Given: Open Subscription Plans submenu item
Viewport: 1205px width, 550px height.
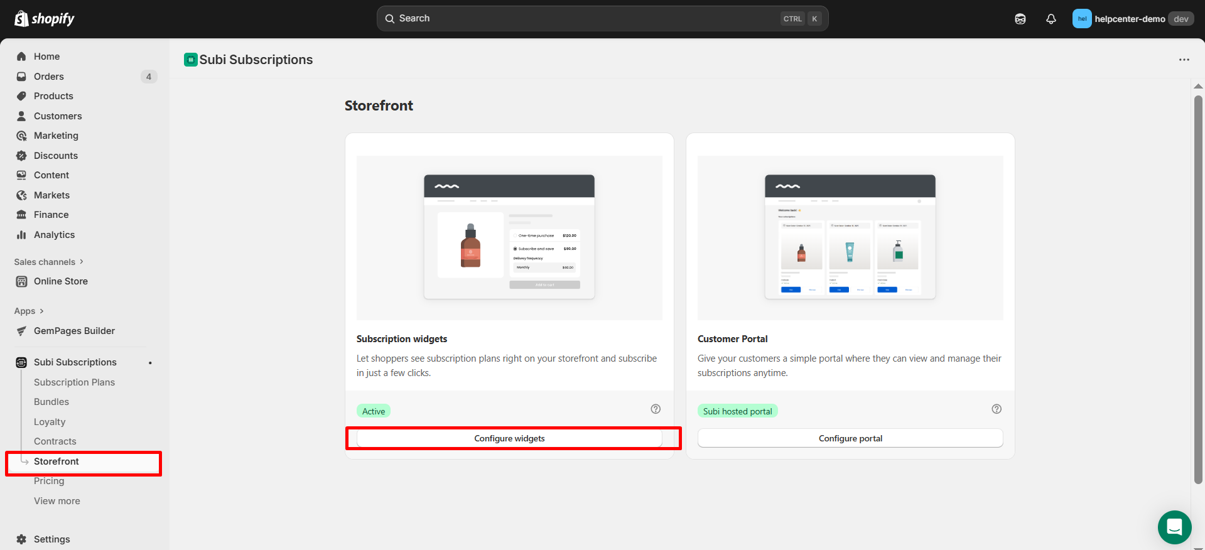Looking at the screenshot, I should 74,382.
